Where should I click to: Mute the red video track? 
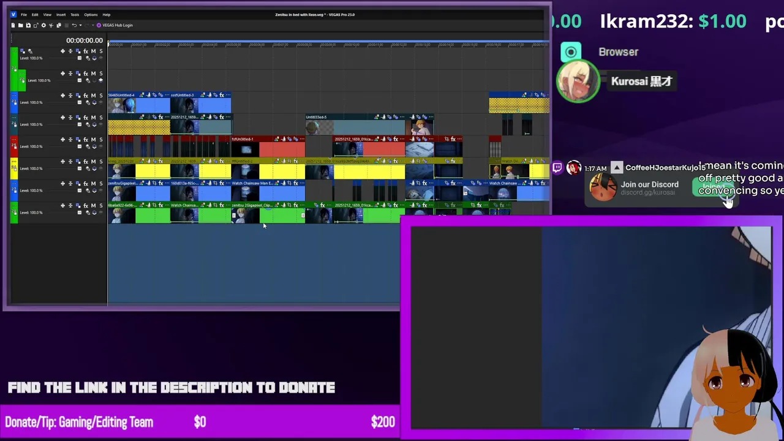coord(93,140)
